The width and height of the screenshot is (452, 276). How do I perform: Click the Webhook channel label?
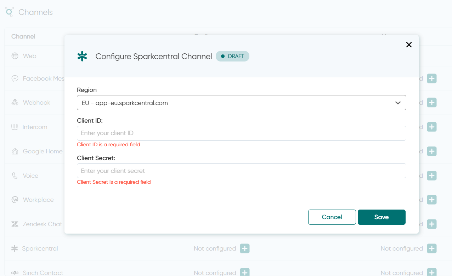pos(37,102)
